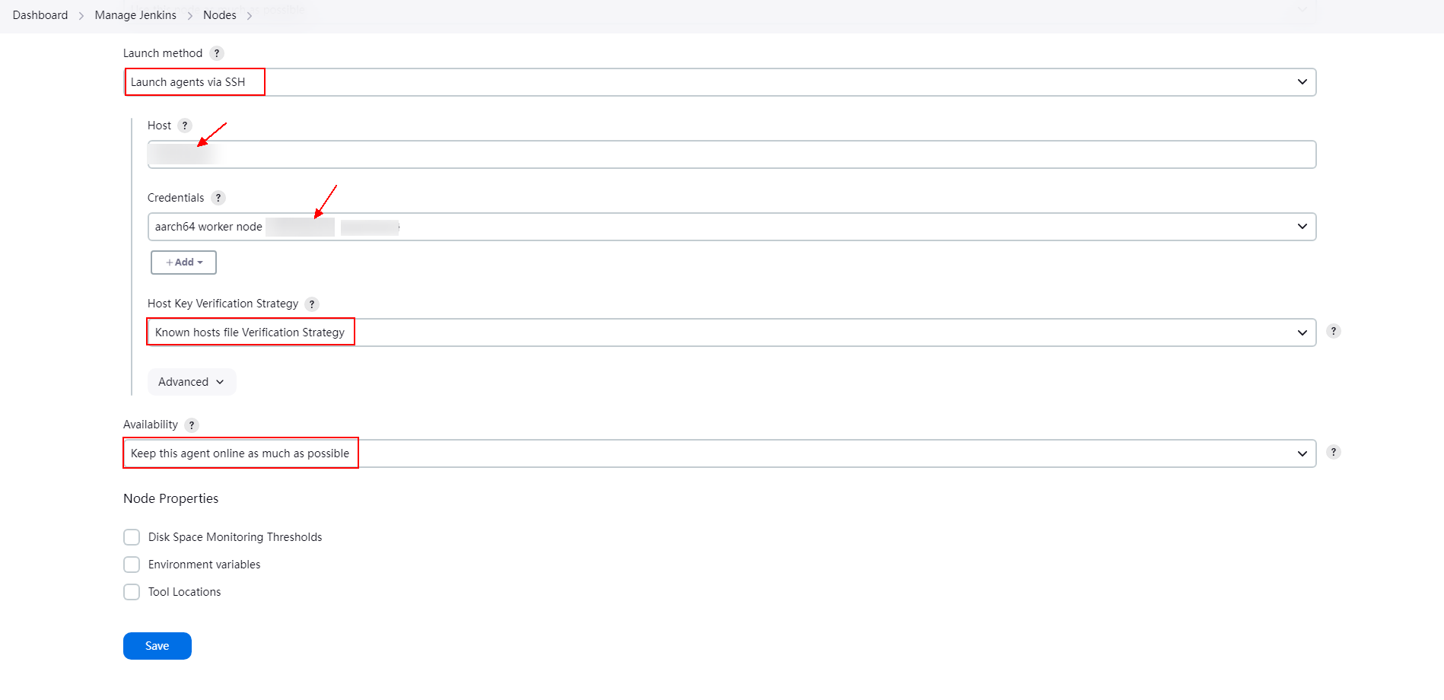Navigate to Manage Jenkins breadcrumb

[x=135, y=15]
